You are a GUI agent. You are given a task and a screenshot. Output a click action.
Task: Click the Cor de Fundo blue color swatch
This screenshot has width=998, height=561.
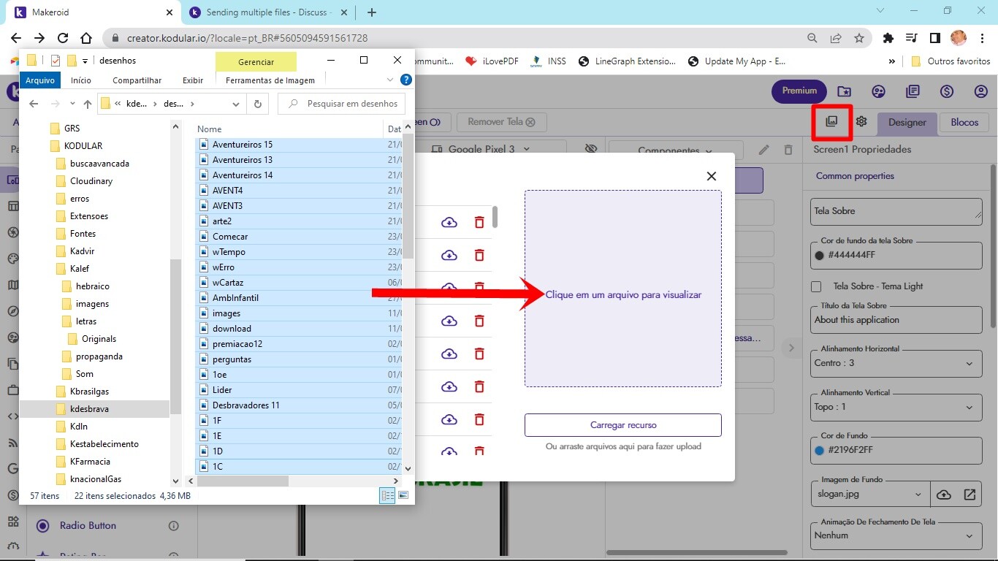tap(819, 451)
